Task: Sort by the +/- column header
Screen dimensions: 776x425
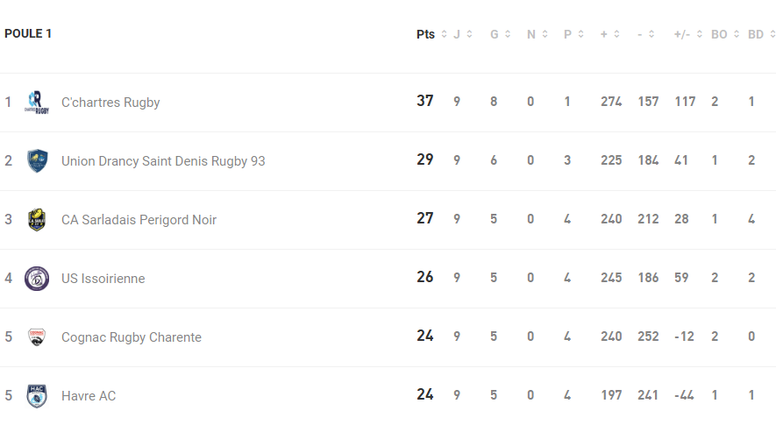Action: click(x=682, y=34)
